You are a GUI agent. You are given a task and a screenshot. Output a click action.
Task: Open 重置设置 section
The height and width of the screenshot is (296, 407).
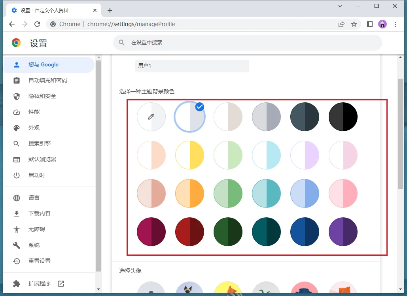click(49, 261)
